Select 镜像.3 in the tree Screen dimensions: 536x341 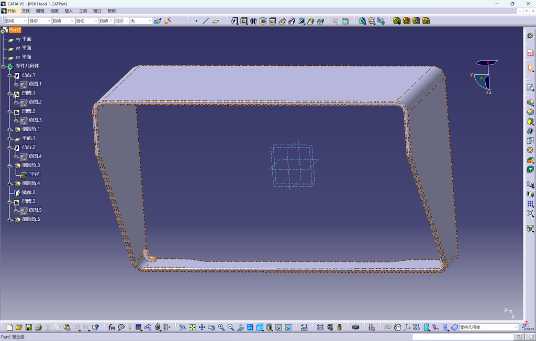[x=29, y=192]
